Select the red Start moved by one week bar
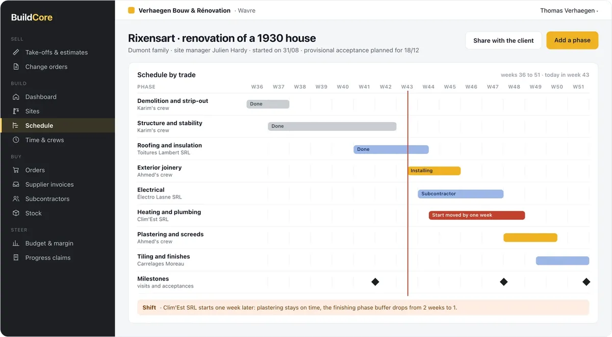The image size is (612, 337). [477, 215]
